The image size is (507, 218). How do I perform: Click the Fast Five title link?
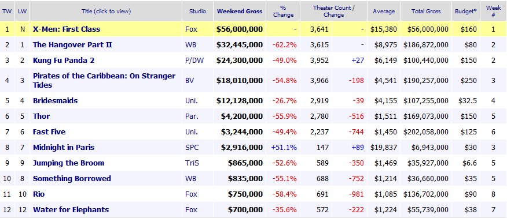click(x=49, y=132)
